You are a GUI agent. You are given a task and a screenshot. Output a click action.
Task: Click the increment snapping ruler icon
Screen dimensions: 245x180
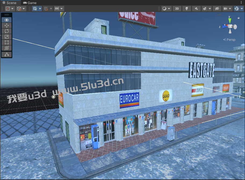coord(57,9)
